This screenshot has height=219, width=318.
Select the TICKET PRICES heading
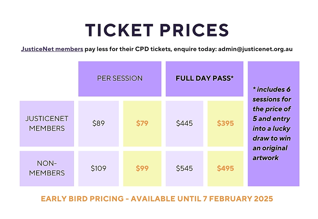(x=157, y=30)
